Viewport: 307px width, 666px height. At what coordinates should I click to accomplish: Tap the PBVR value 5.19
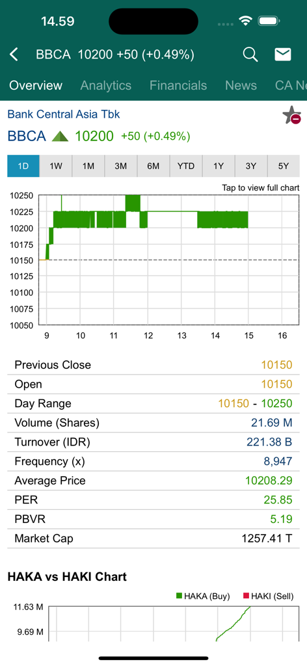click(281, 520)
